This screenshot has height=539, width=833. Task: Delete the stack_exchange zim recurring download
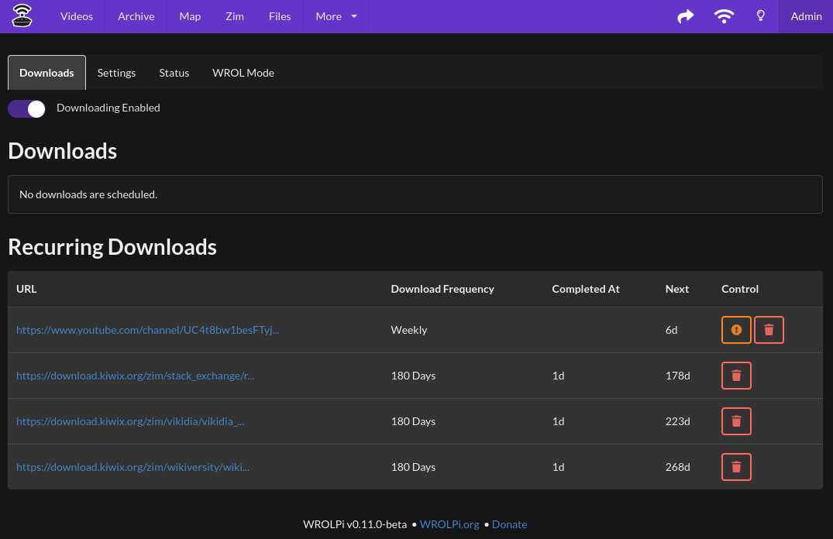pos(736,376)
